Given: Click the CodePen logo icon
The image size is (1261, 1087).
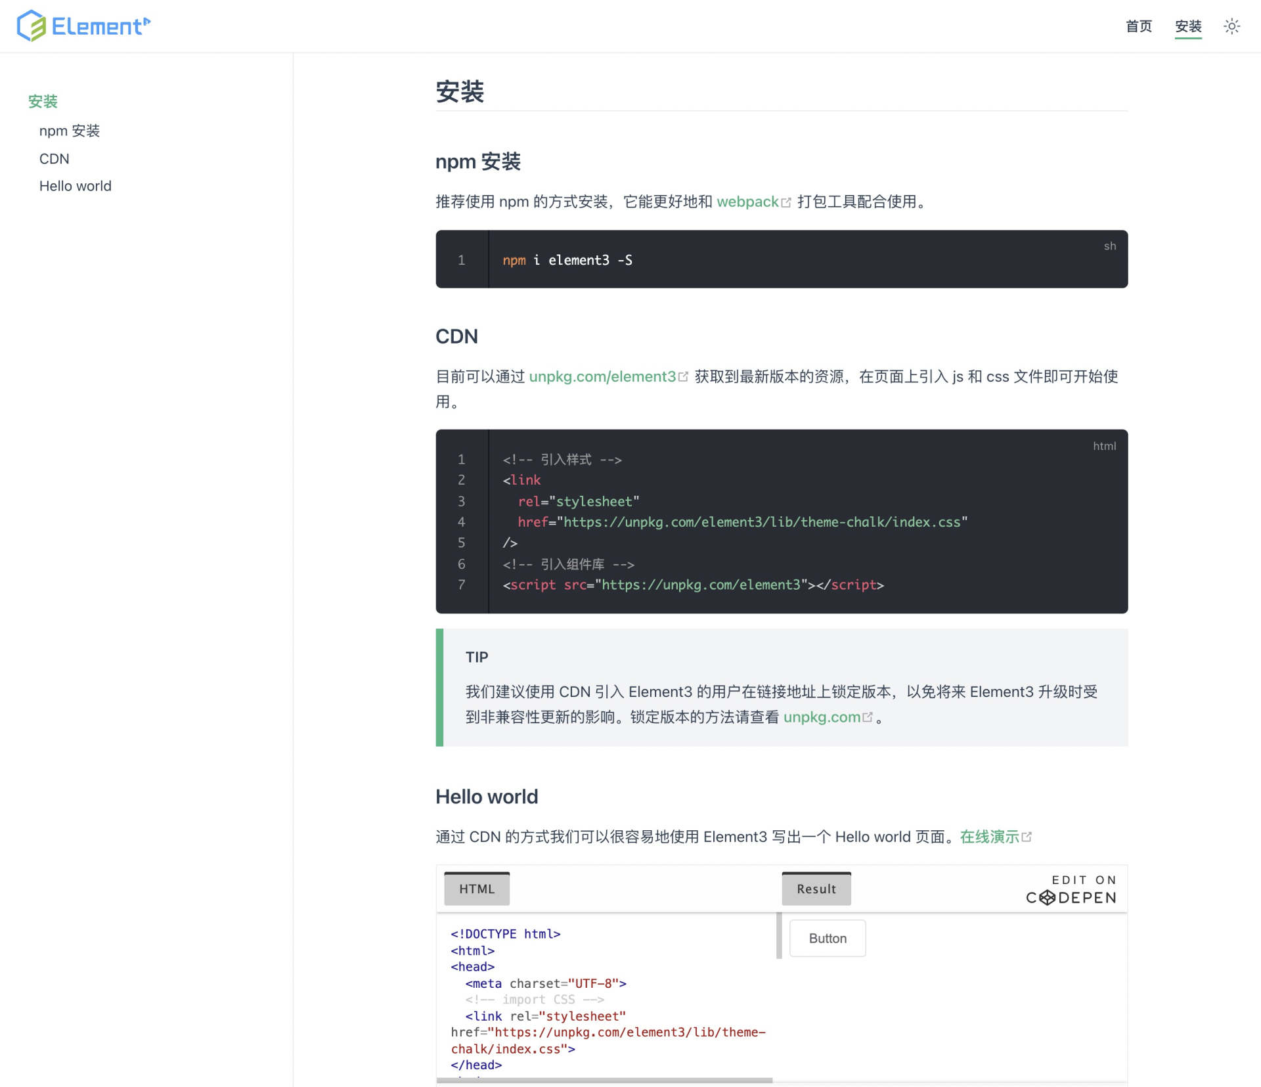Looking at the screenshot, I should [1048, 898].
